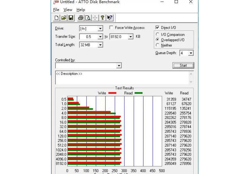Click the 1024.0 row label in chart

point(61,150)
